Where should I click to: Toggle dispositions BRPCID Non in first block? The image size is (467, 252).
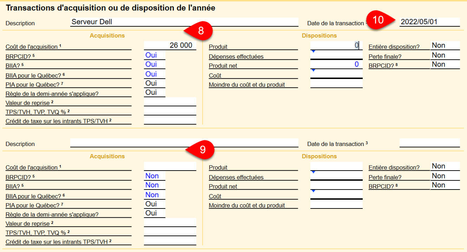pyautogui.click(x=445, y=64)
